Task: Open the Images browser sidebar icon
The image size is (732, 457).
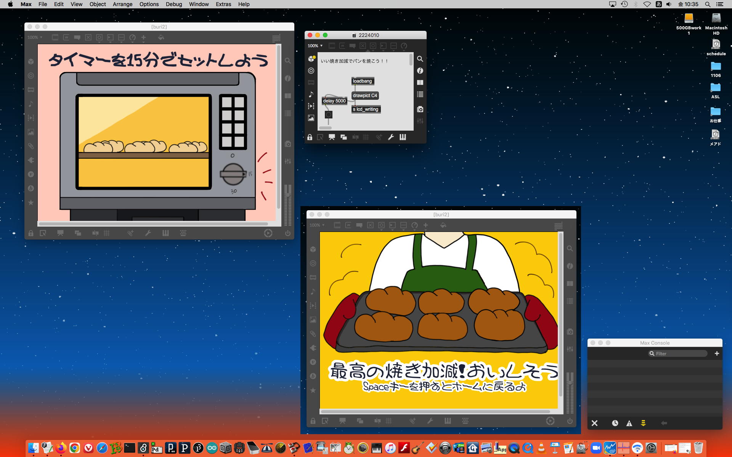Action: [x=311, y=118]
